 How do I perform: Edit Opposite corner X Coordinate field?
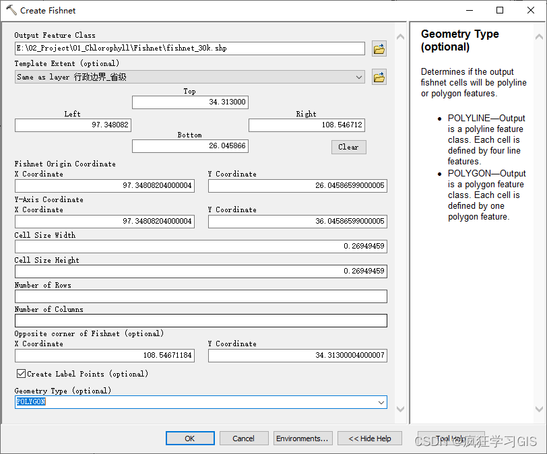tap(104, 356)
